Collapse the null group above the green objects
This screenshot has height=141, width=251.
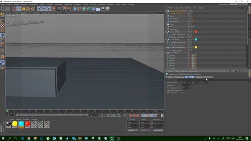pos(166,52)
